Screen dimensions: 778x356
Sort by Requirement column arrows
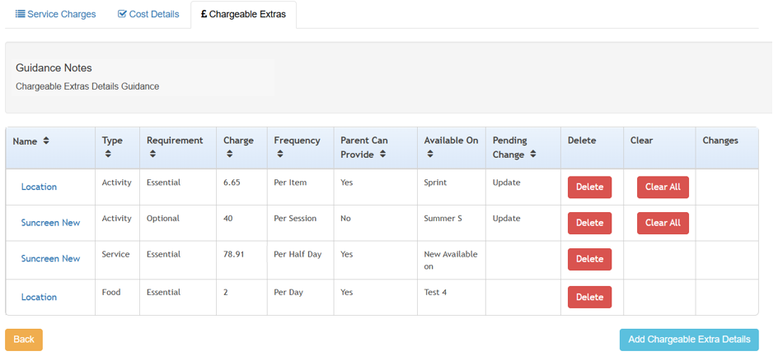(x=152, y=155)
